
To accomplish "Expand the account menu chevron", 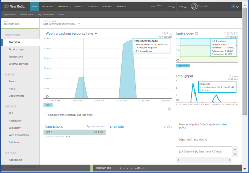I will tap(238, 7).
